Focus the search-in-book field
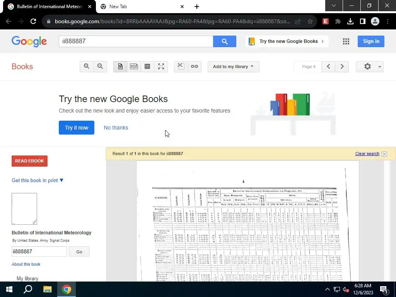 point(39,251)
